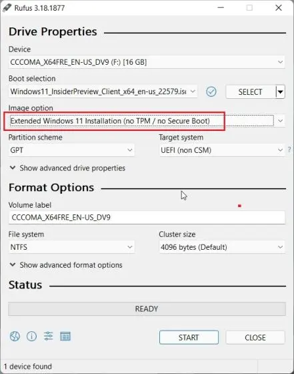This screenshot has width=294, height=374.
Task: Expand Show advanced drive properties
Action: pos(67,168)
